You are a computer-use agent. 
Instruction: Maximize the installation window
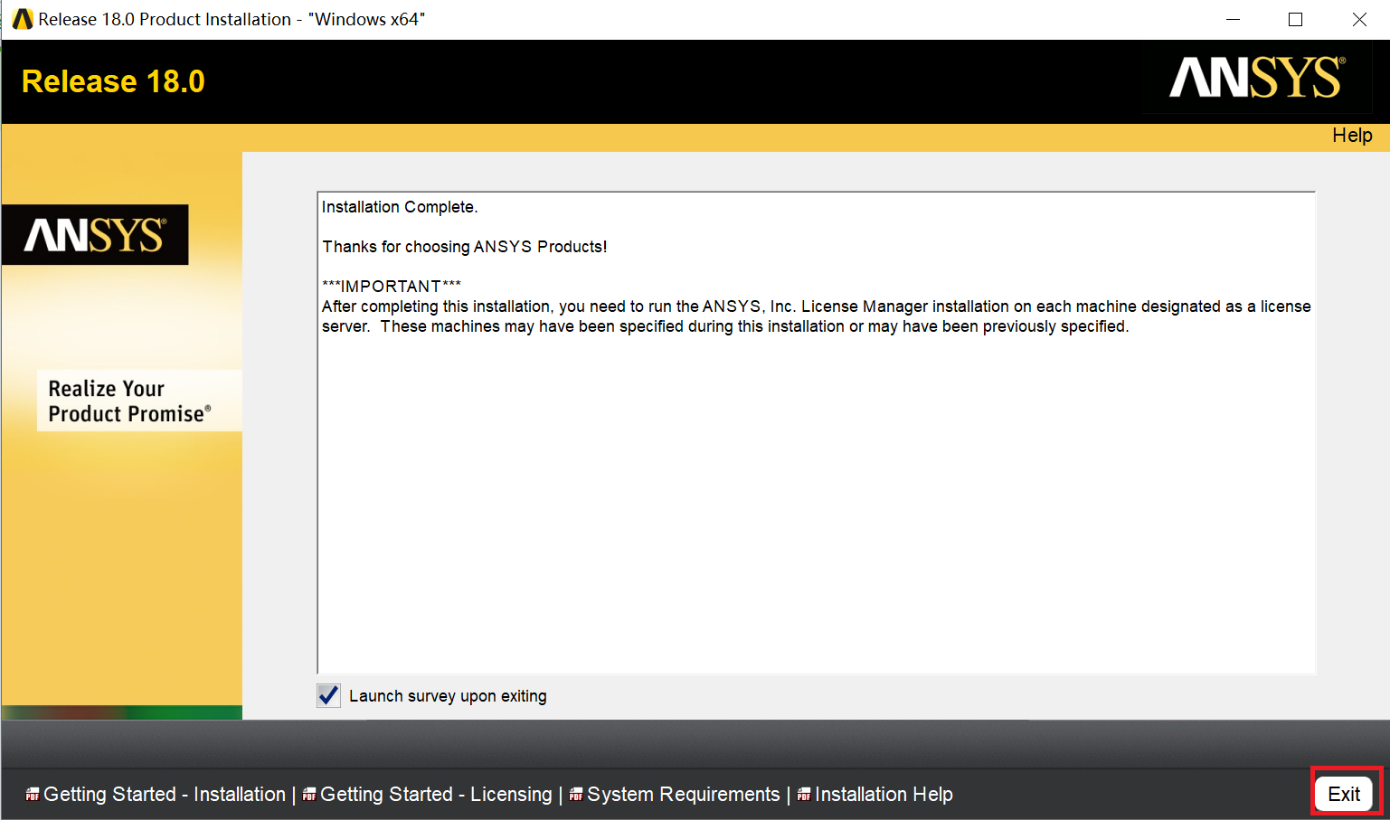pyautogui.click(x=1295, y=19)
